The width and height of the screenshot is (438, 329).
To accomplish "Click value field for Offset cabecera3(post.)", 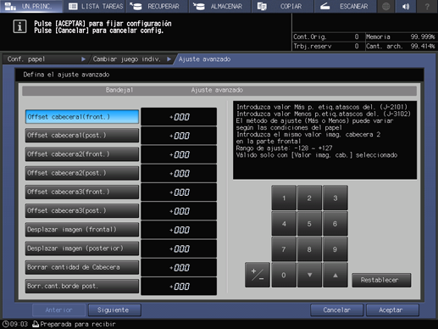I will coord(179,211).
